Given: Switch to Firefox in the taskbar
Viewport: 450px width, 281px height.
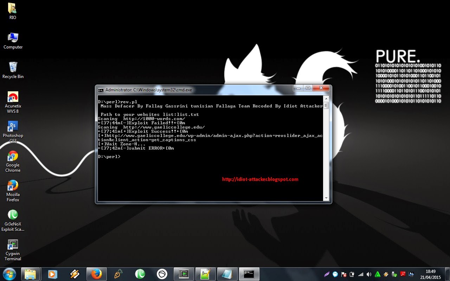Looking at the screenshot, I should point(96,274).
